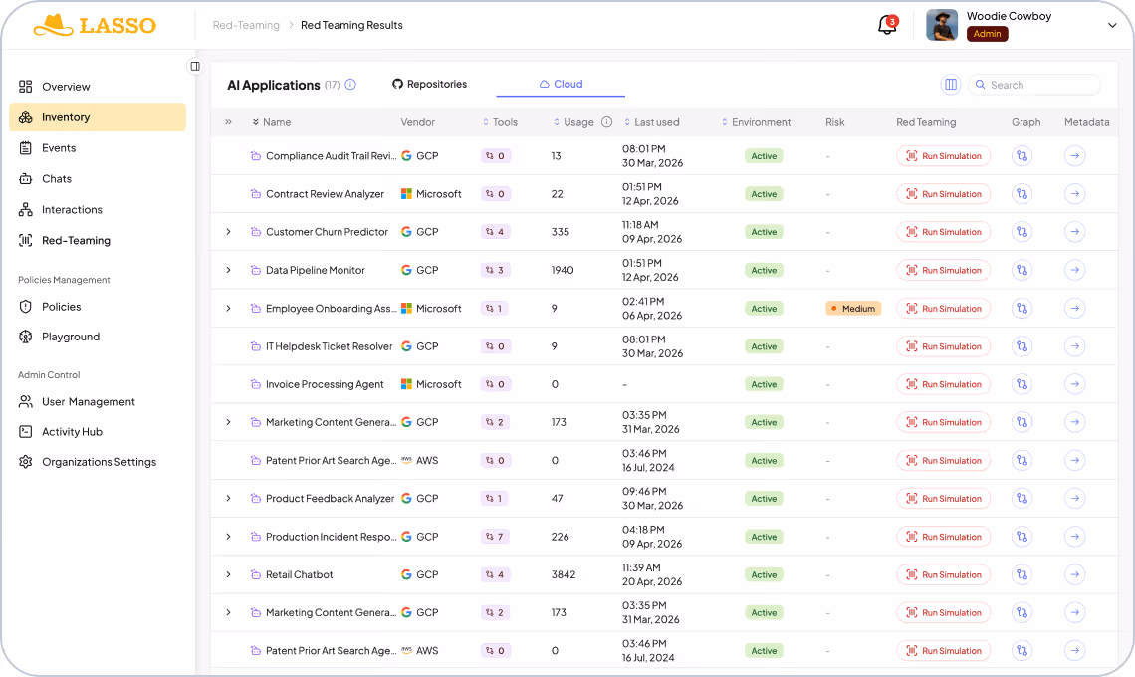Image resolution: width=1135 pixels, height=677 pixels.
Task: Click the info icon beside the Usage header
Action: pyautogui.click(x=607, y=121)
